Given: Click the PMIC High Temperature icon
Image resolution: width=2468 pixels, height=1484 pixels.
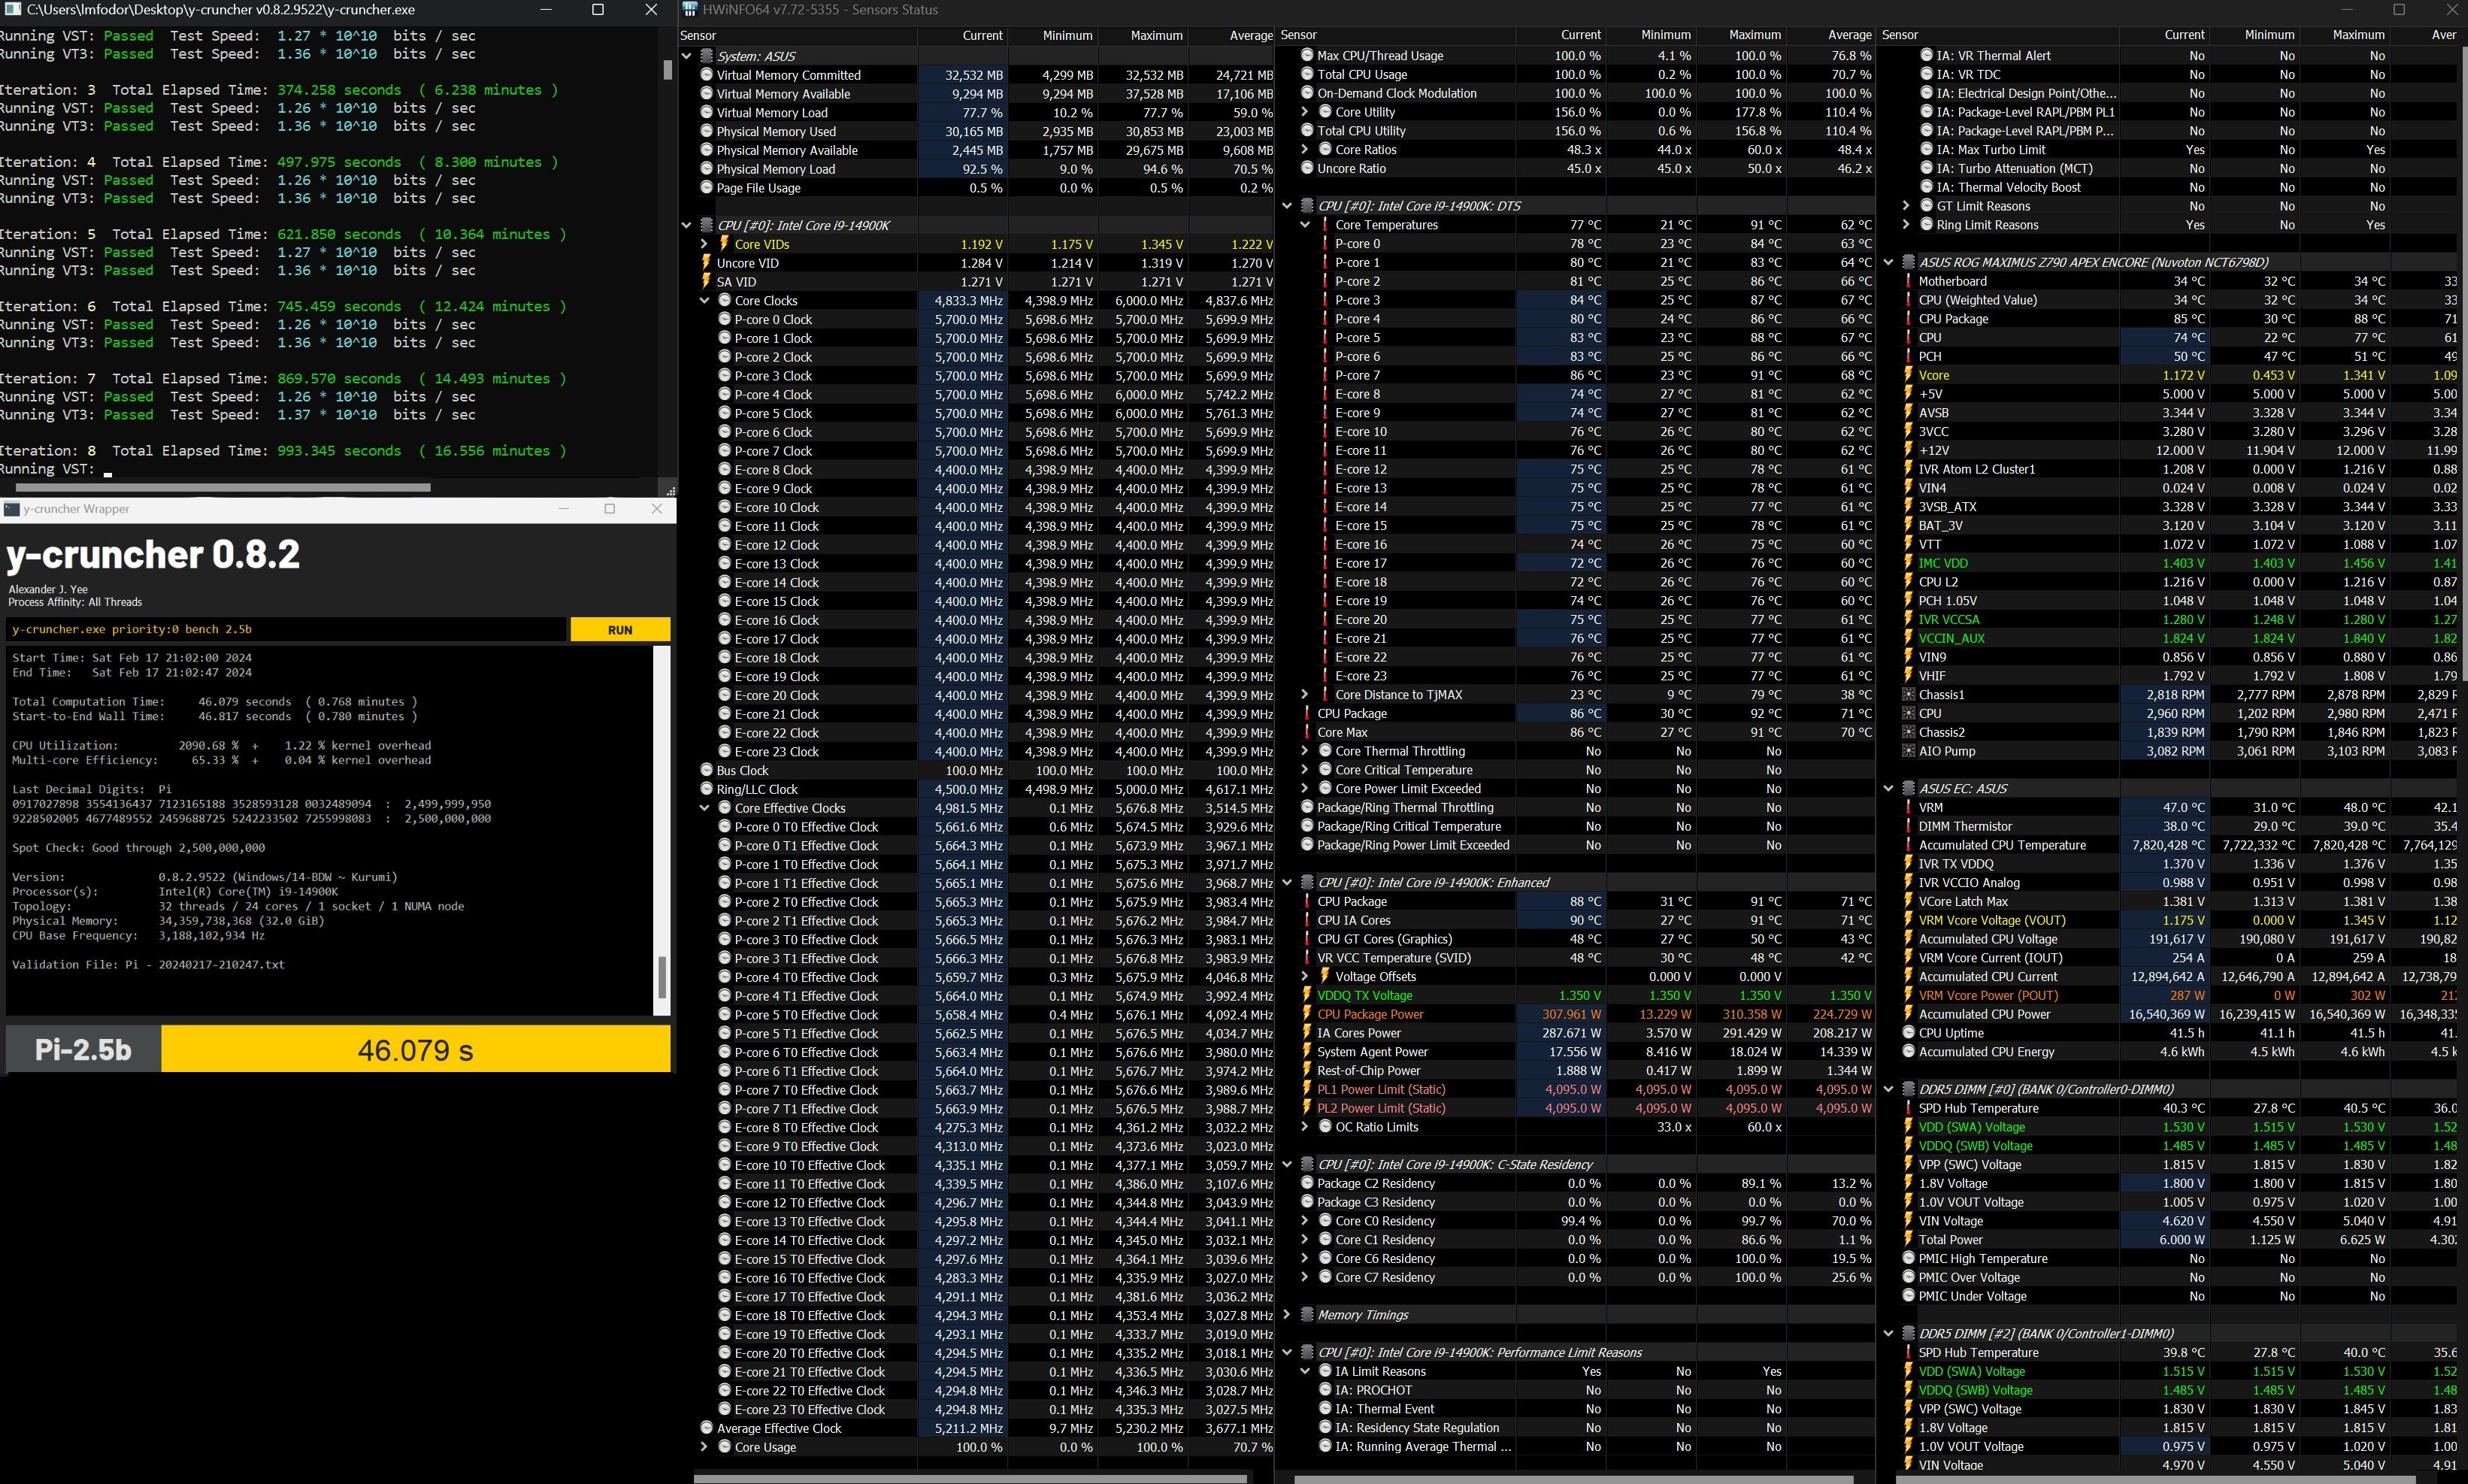Looking at the screenshot, I should [1908, 1259].
